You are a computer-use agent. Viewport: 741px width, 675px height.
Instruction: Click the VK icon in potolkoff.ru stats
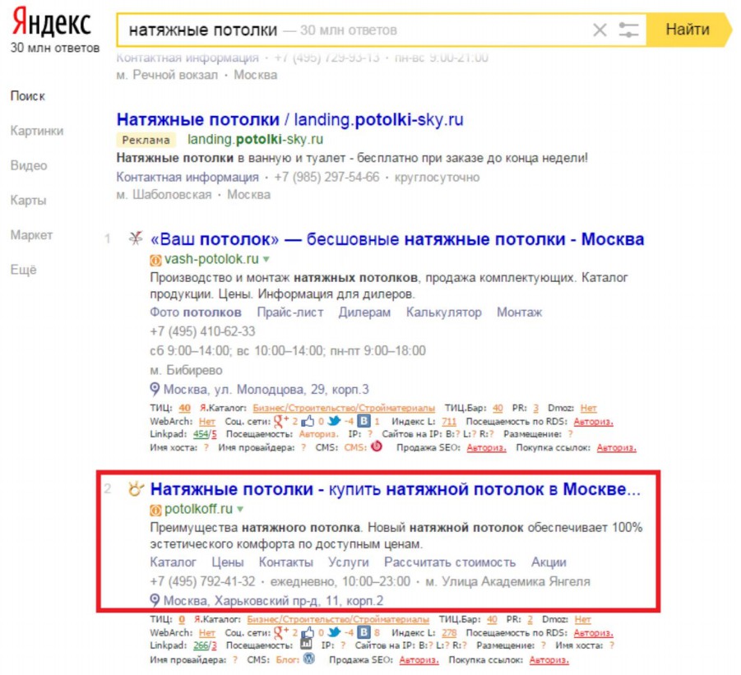[x=364, y=632]
